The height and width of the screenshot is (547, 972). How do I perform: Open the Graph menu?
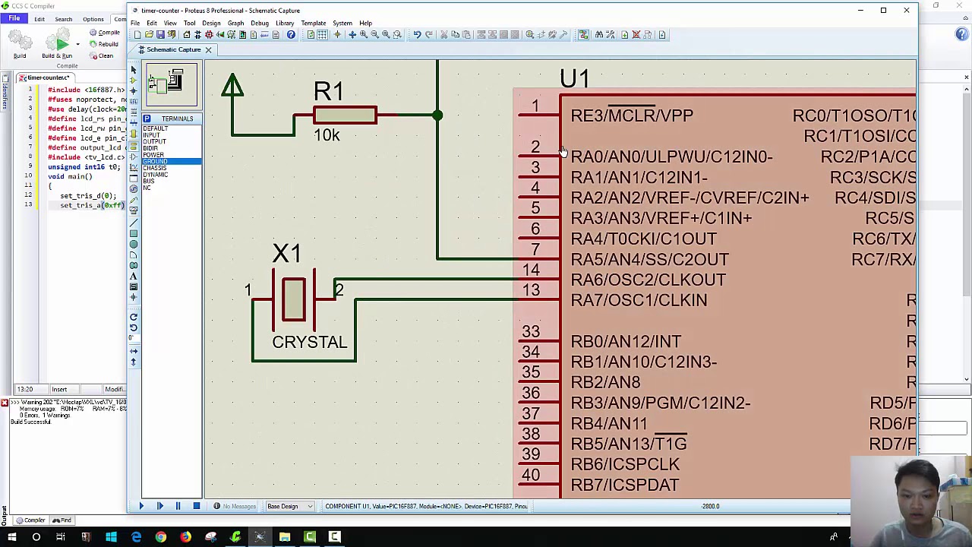pos(235,23)
